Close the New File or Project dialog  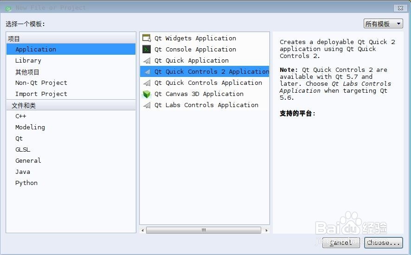pyautogui.click(x=400, y=8)
